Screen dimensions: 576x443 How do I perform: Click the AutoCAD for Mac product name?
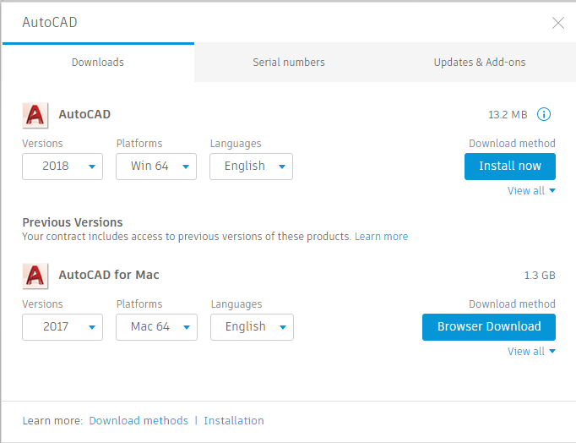[109, 275]
